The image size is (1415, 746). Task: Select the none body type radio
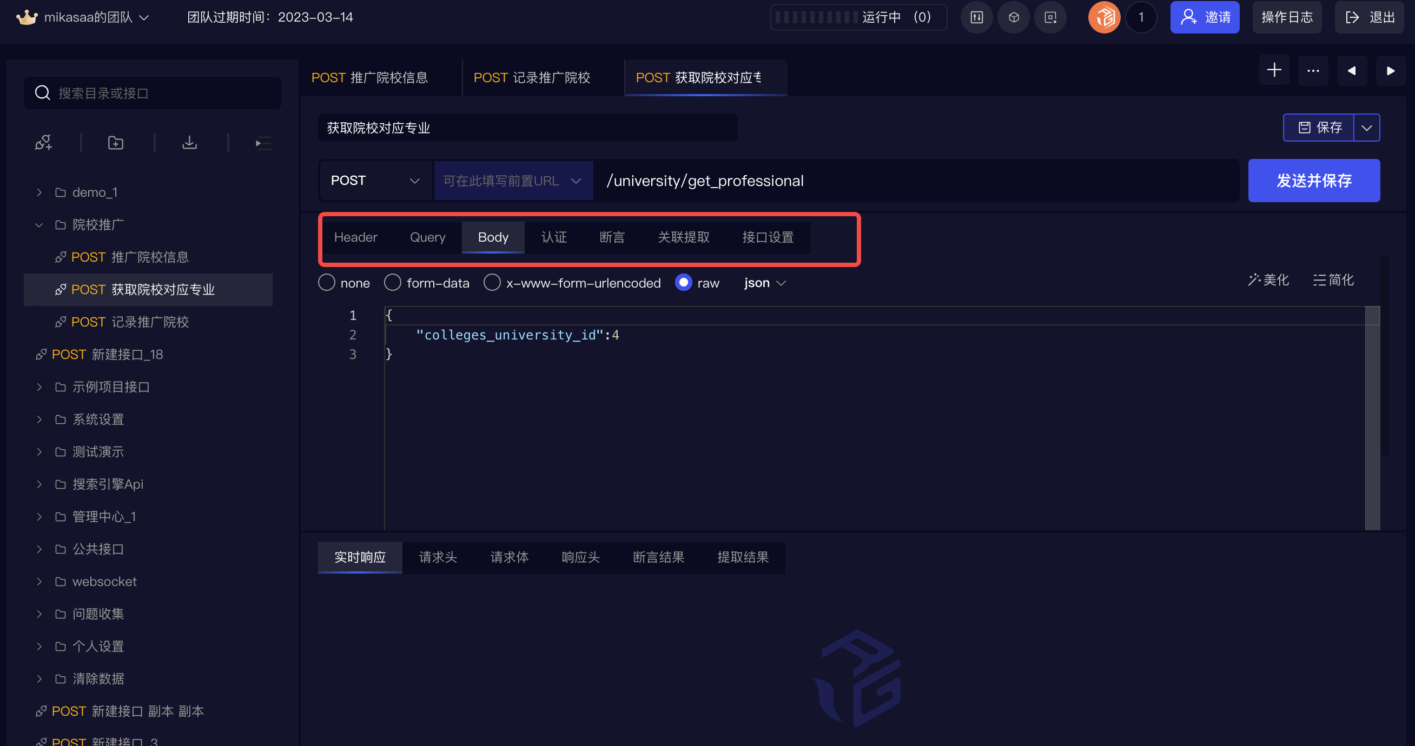[327, 282]
